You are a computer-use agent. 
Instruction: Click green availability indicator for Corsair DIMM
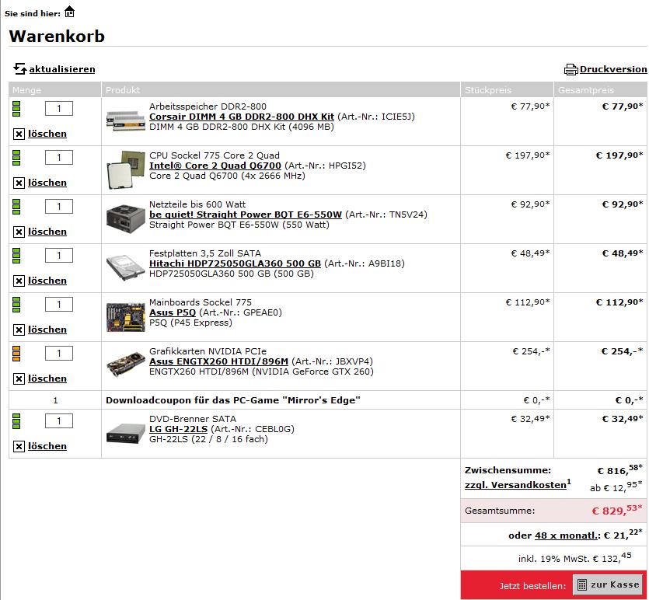point(16,109)
